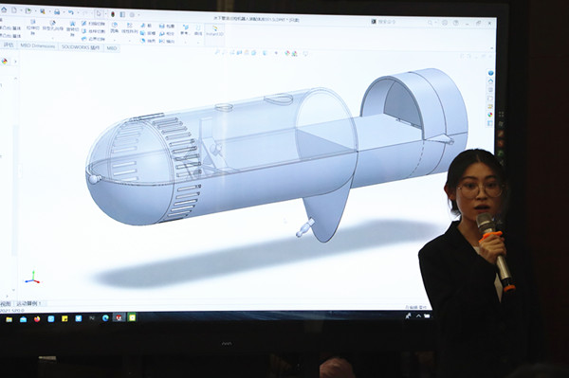
Task: Select the 运动算例 1 bottom tab
Action: tap(29, 304)
